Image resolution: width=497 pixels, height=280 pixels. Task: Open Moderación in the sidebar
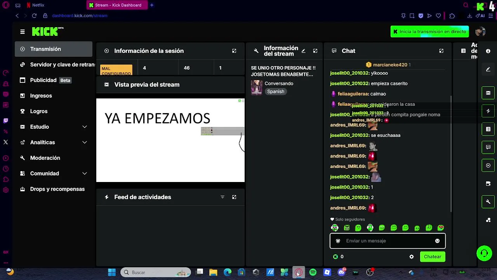point(54,158)
